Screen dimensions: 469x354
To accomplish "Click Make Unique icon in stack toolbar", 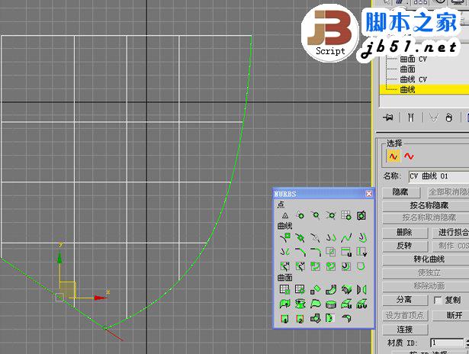I will (x=433, y=117).
